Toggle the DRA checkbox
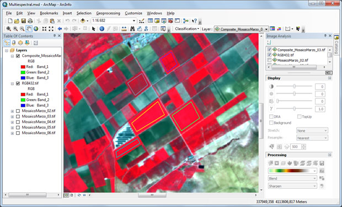 (x=271, y=116)
